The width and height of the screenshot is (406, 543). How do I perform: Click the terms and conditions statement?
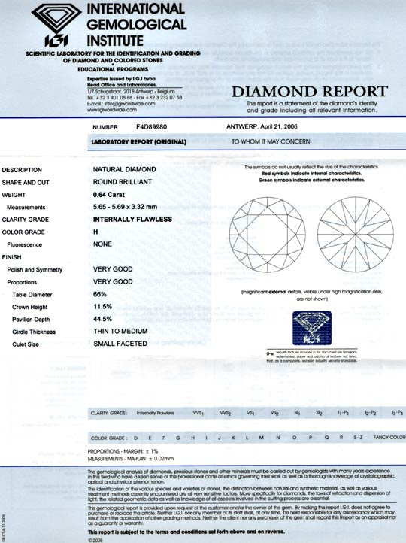click(186, 532)
